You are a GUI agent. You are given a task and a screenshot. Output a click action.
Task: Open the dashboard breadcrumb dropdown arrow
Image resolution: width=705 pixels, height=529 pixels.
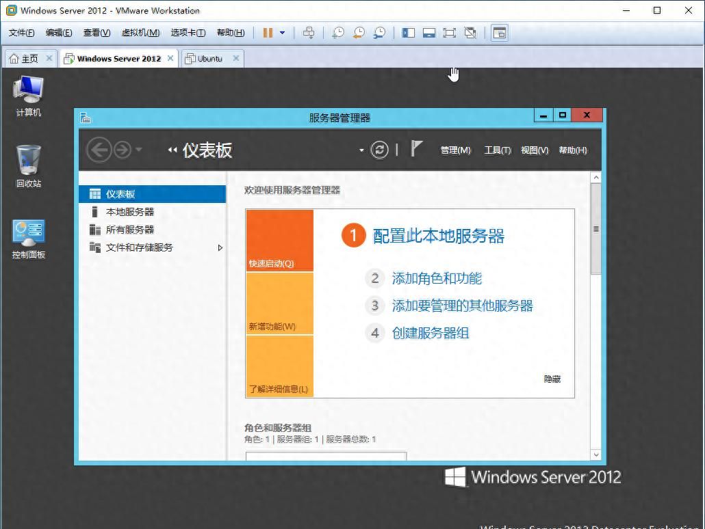coord(361,150)
